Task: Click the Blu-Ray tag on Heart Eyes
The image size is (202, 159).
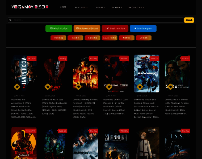Action: (63, 59)
